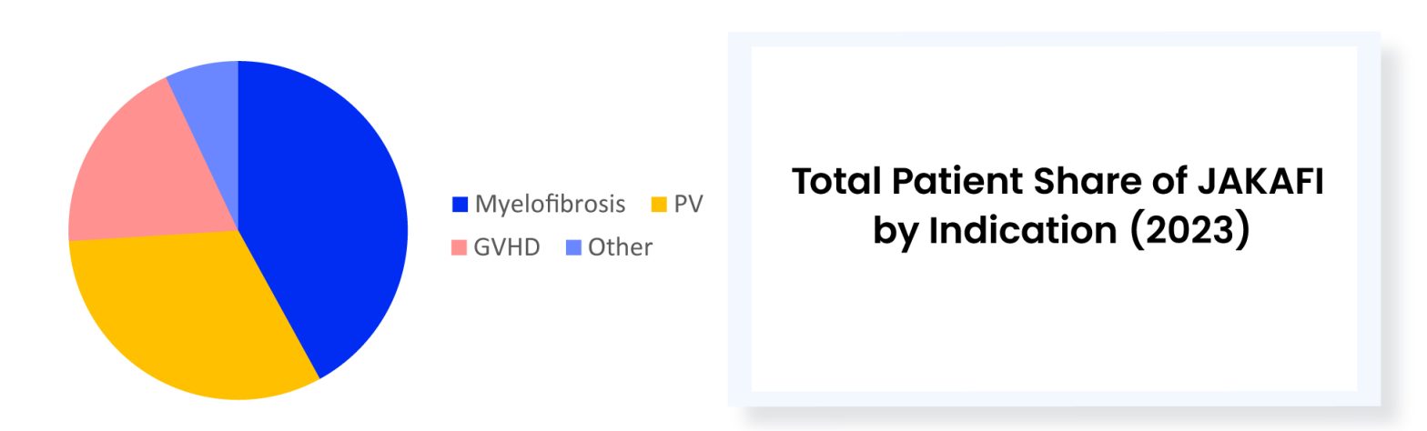Select the Myelofibrosis legend label
The height and width of the screenshot is (431, 1427).
550,205
